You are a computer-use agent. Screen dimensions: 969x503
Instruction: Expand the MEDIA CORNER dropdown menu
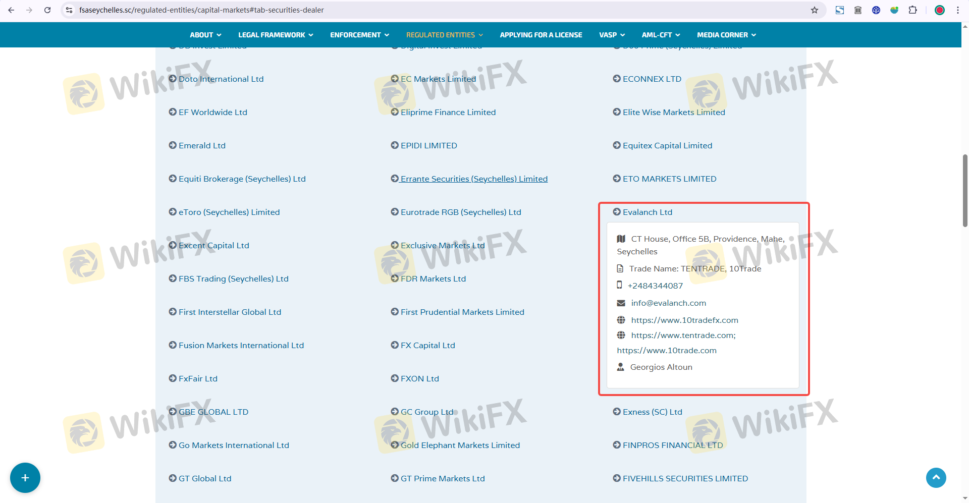click(x=727, y=35)
